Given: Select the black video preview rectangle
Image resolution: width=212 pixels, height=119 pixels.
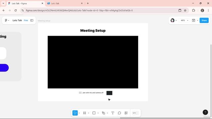Looking at the screenshot, I should tap(93, 62).
